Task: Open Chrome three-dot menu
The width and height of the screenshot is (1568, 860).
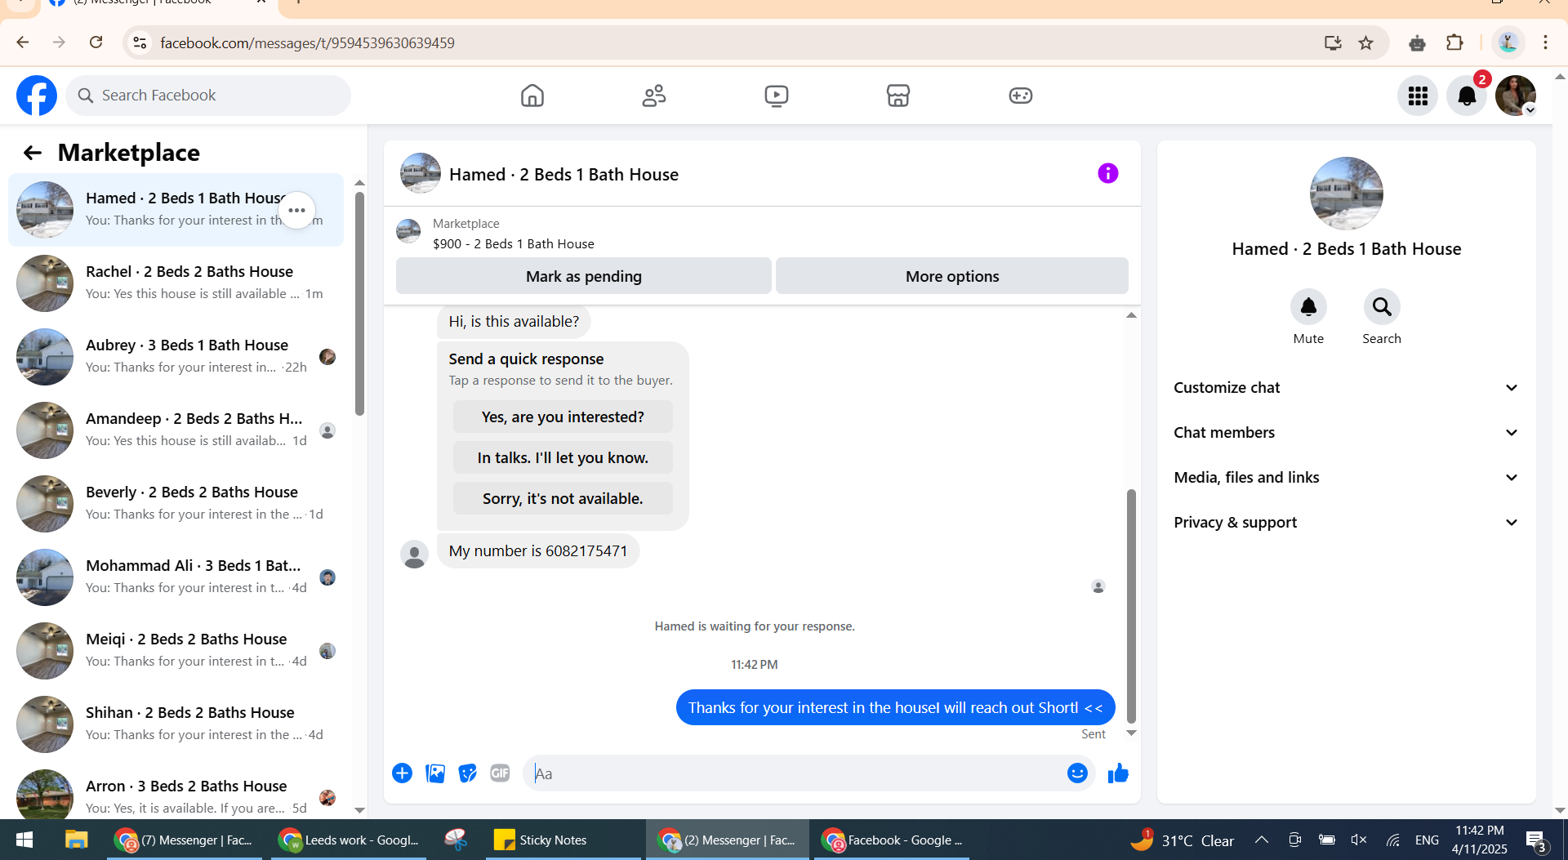Action: pos(1545,42)
